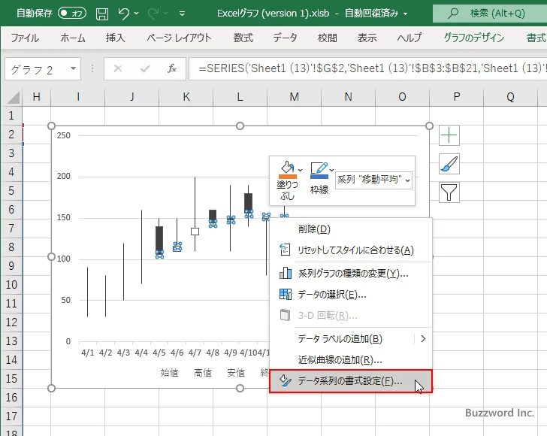Switch to the ホーム ribbon tab

pyautogui.click(x=73, y=38)
